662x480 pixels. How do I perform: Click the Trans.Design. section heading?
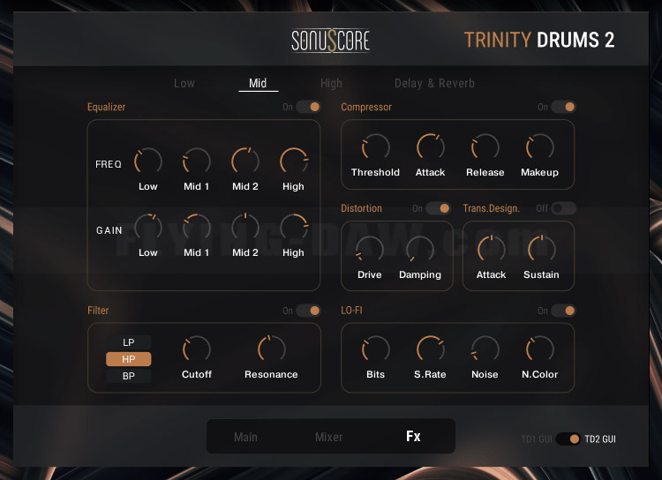pyautogui.click(x=492, y=208)
